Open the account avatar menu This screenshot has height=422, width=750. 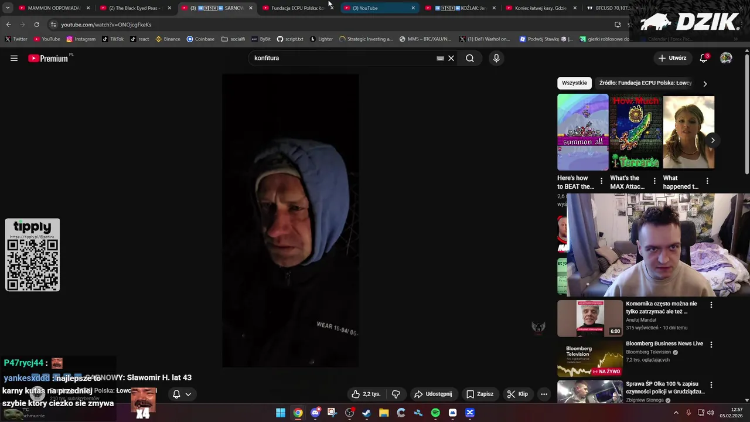[726, 58]
